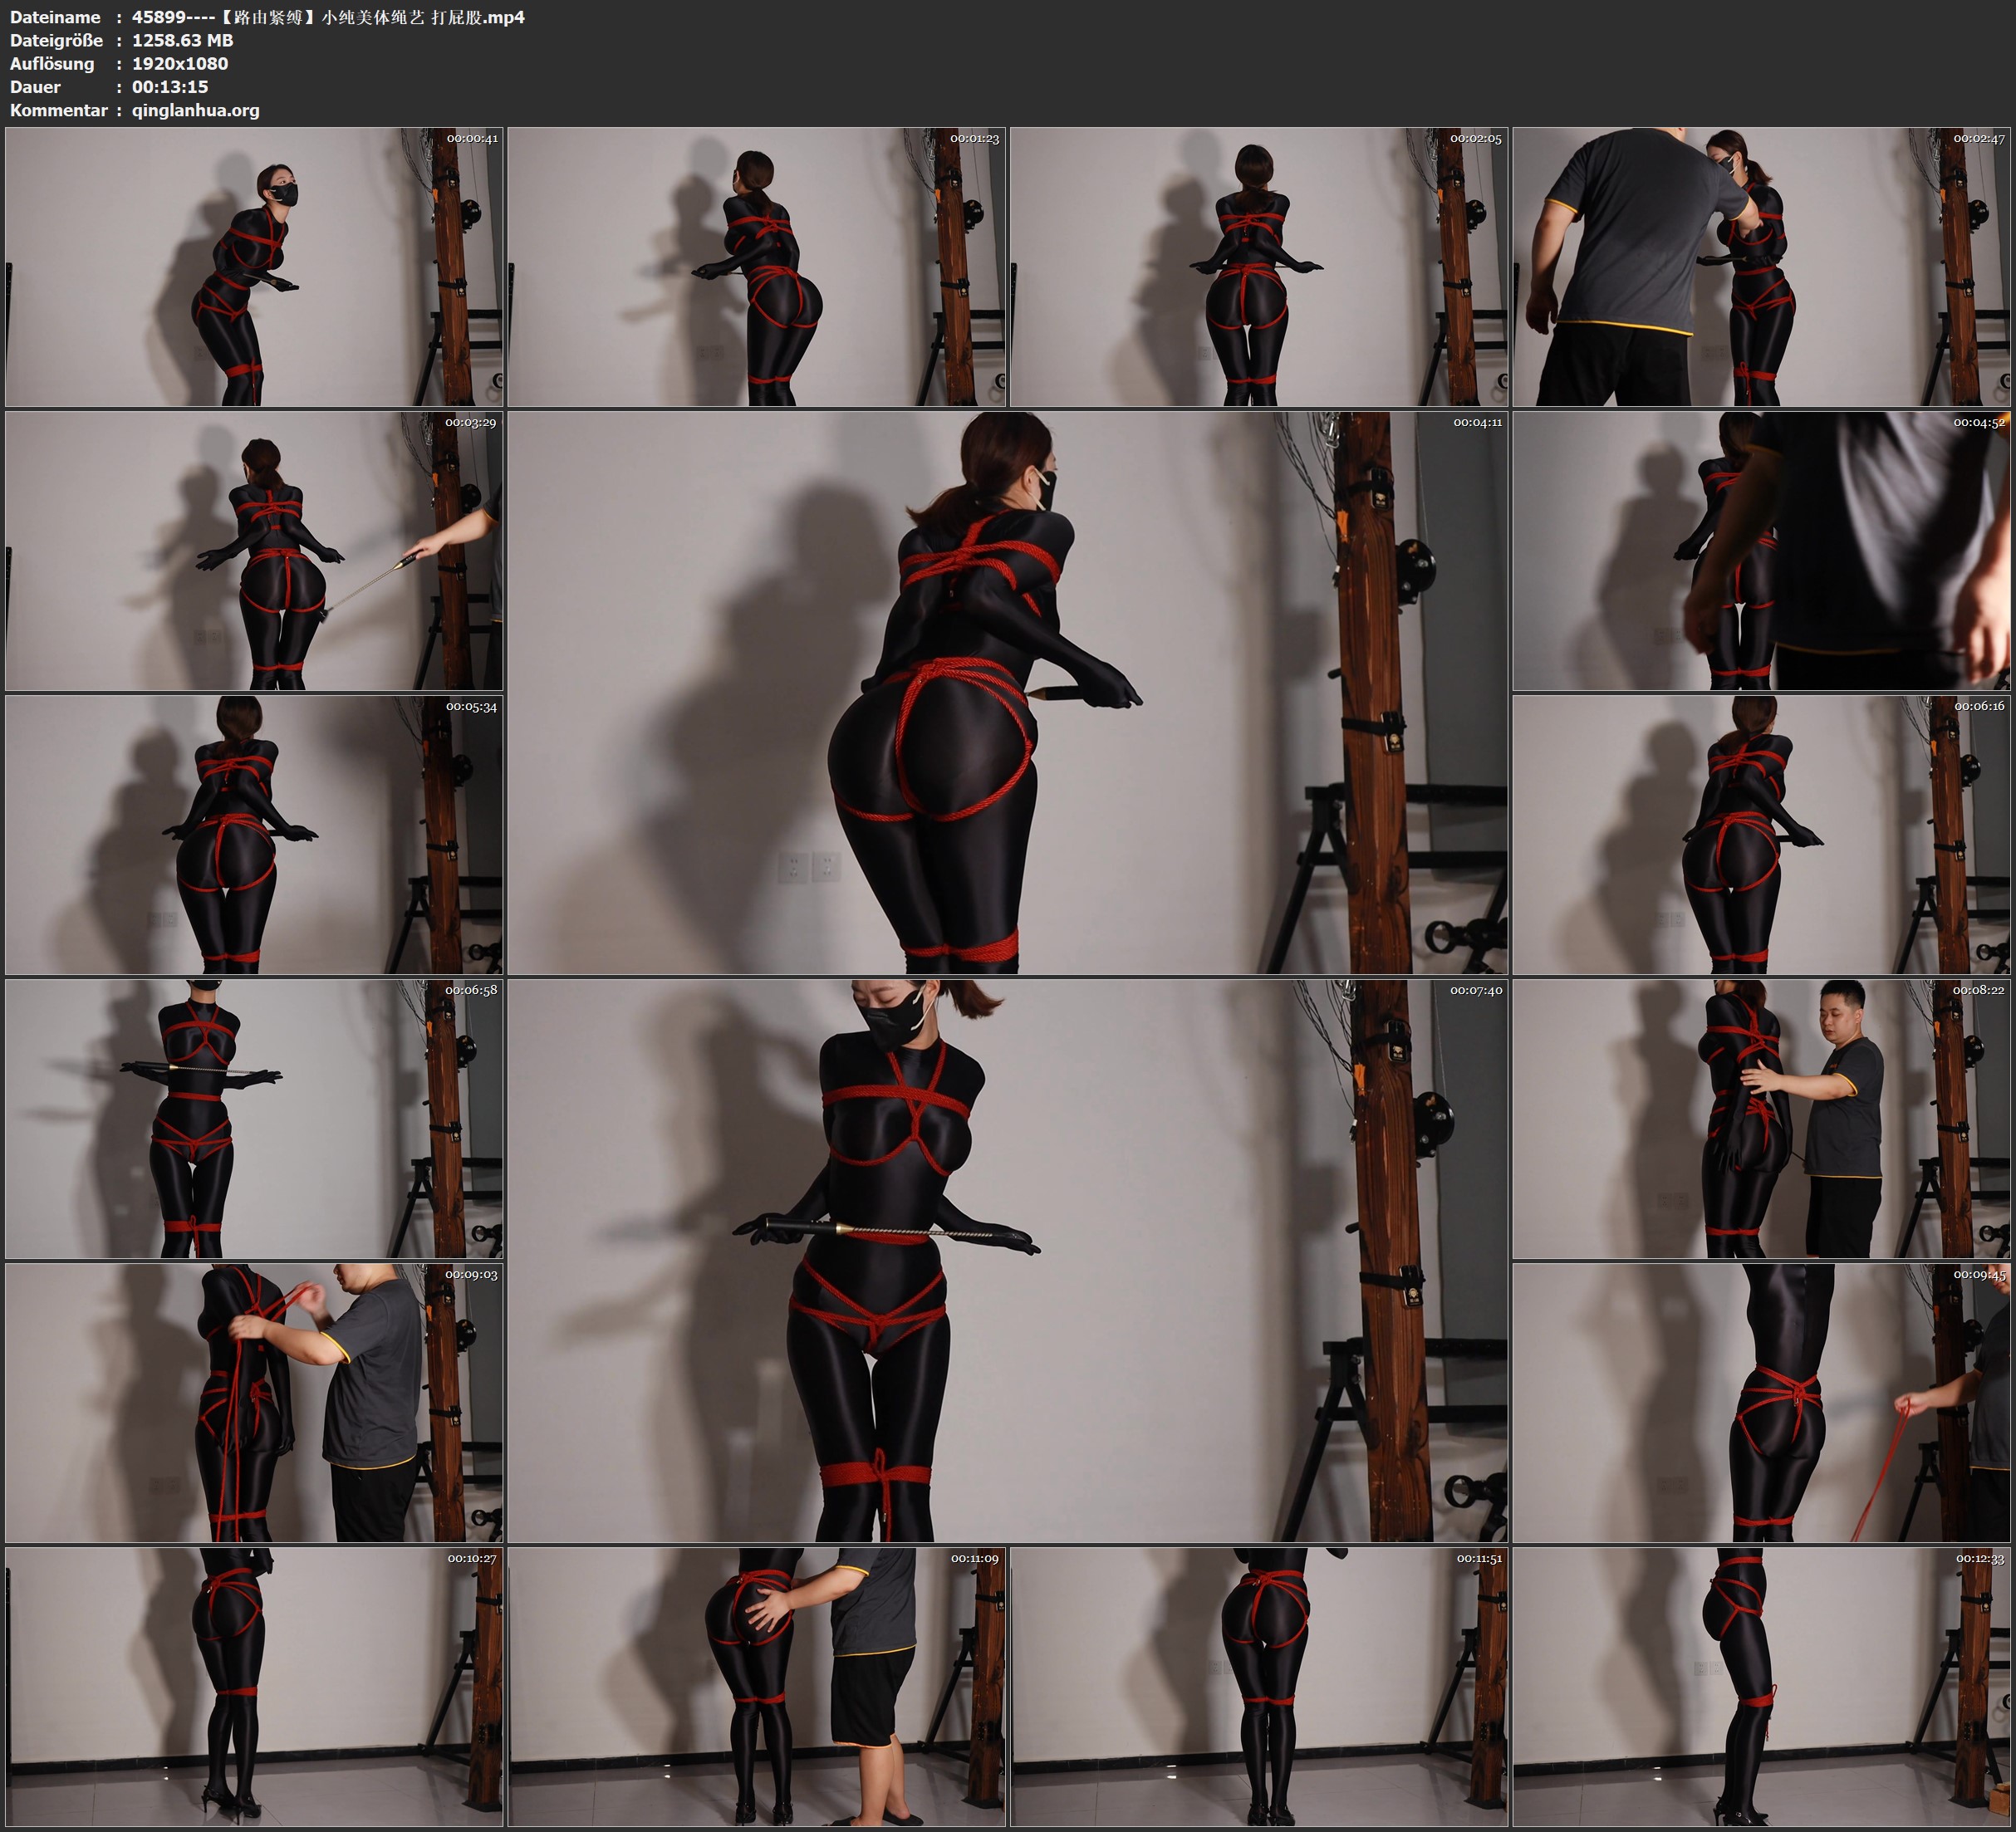The height and width of the screenshot is (1832, 2016).
Task: Click the last frame at 00:12:33
Action: click(1761, 1687)
